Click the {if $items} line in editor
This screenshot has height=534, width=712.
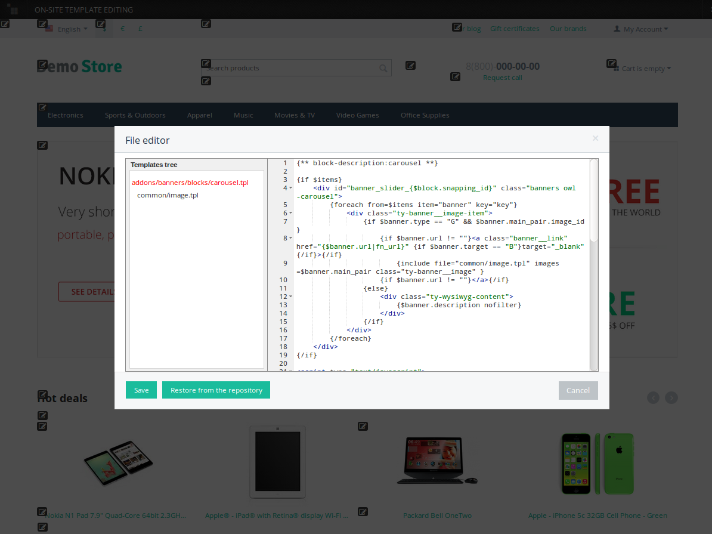click(x=319, y=180)
